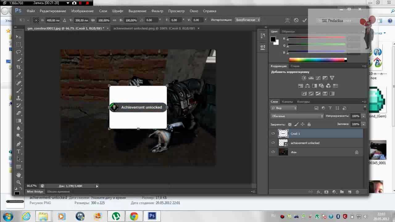Open the Фильтр menu
Viewport: 395px width, 222px height.
coord(157,11)
